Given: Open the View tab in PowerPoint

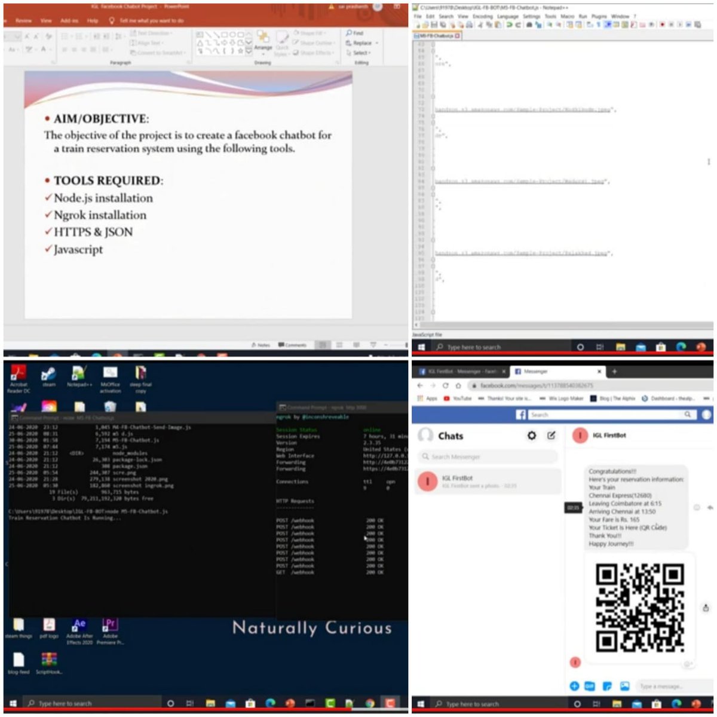Looking at the screenshot, I should tap(46, 21).
